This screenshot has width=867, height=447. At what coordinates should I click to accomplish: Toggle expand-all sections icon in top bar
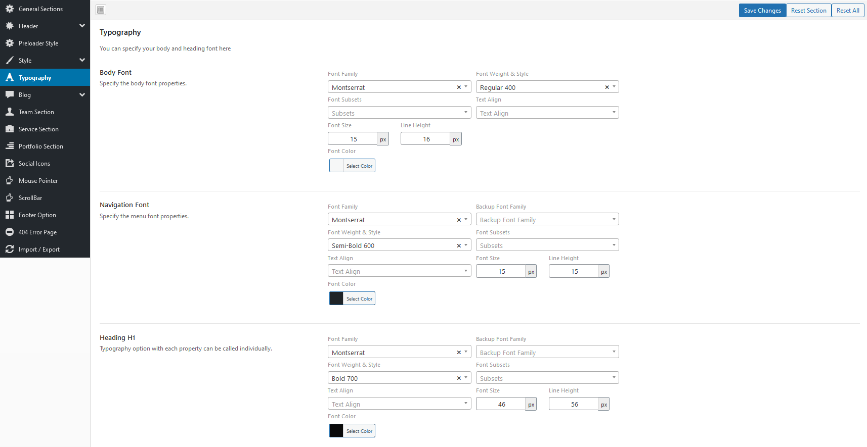point(101,10)
